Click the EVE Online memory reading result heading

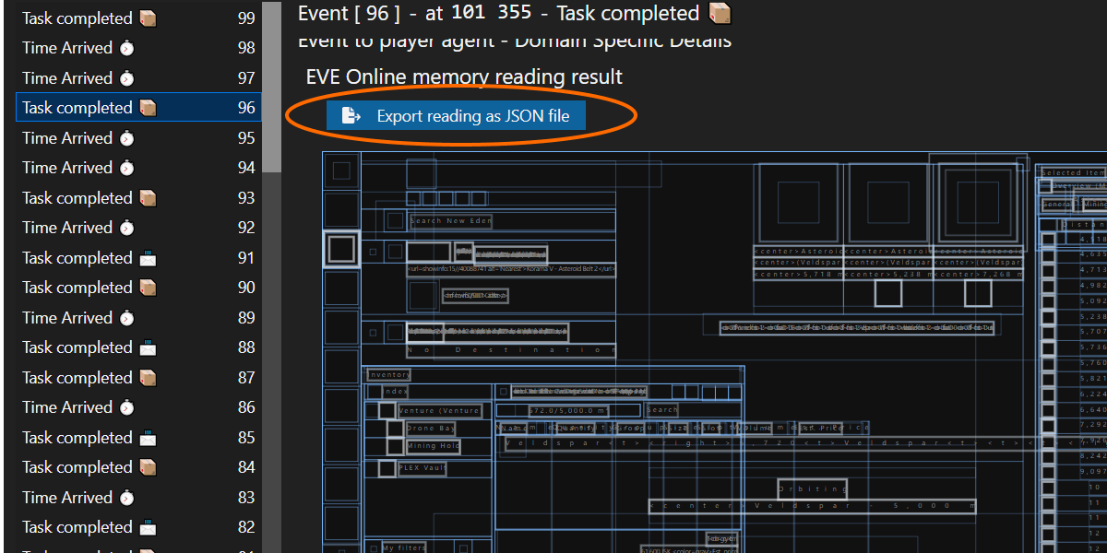click(464, 76)
